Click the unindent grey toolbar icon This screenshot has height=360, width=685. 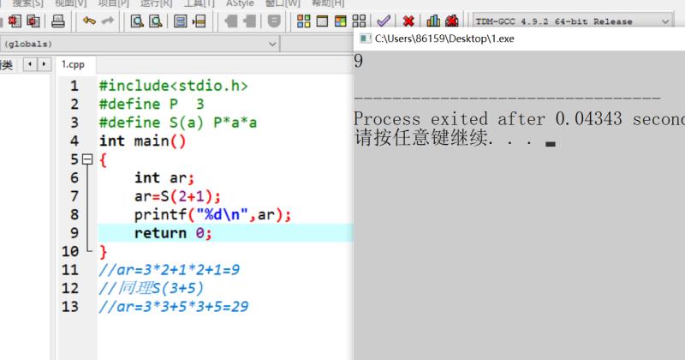(x=249, y=21)
